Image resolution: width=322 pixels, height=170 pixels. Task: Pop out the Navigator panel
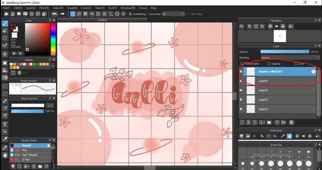pos(316,20)
